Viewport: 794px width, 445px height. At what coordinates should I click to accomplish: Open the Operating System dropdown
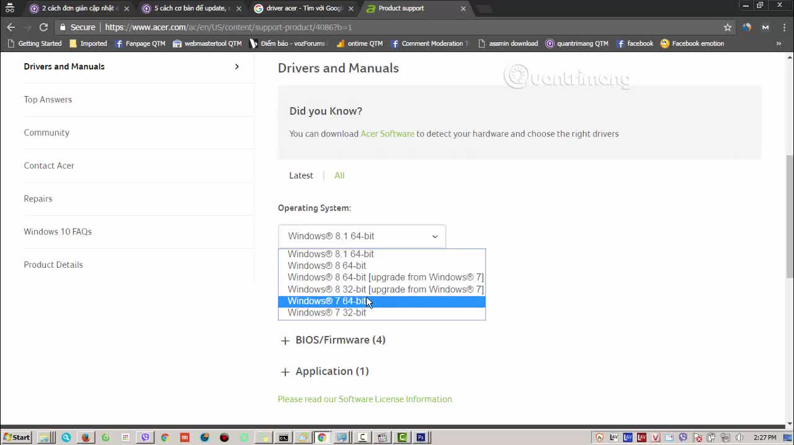[362, 236]
